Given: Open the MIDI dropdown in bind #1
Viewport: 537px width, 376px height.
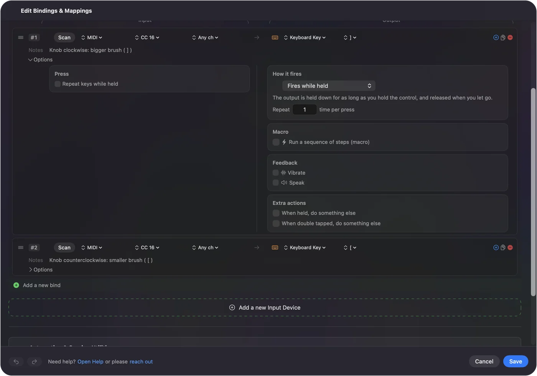Looking at the screenshot, I should point(92,38).
